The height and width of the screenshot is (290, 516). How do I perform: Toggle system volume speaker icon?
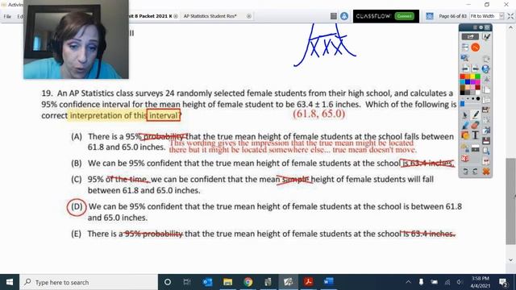(x=460, y=282)
